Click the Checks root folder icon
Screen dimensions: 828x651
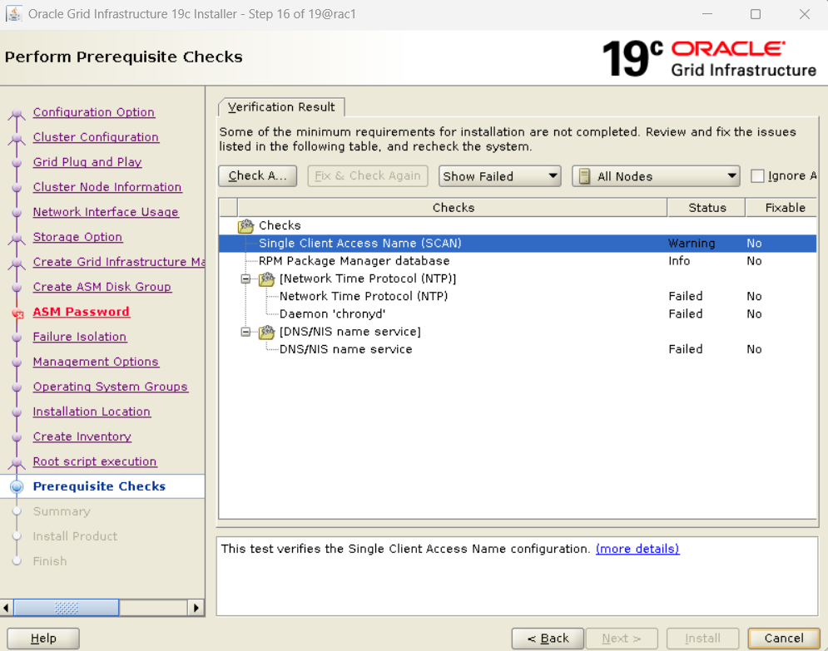(245, 226)
